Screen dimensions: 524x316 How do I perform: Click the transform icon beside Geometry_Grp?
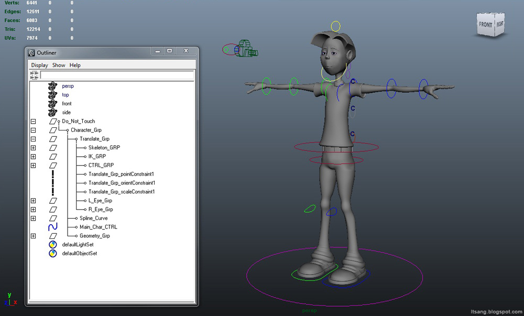(x=53, y=236)
